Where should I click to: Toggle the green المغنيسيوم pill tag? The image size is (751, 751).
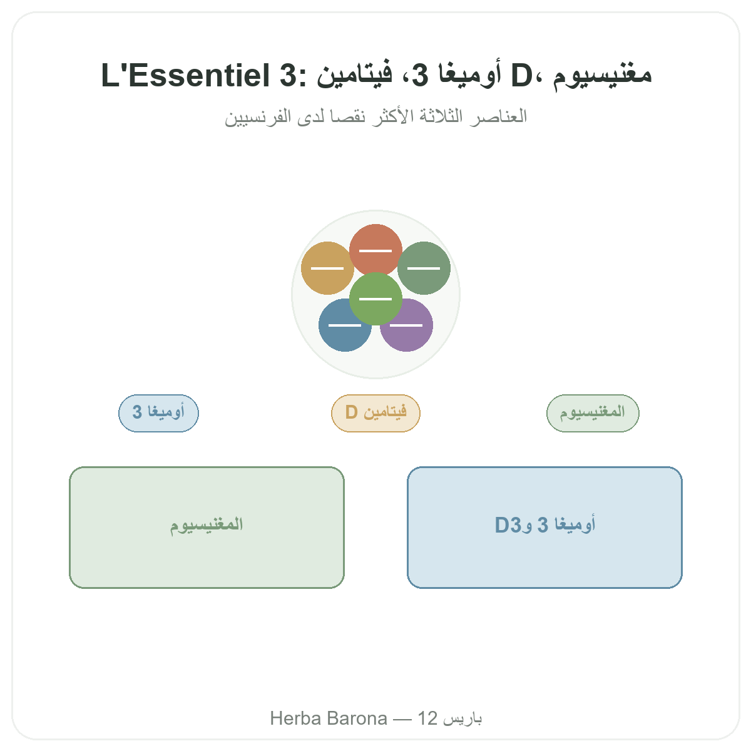coord(593,413)
